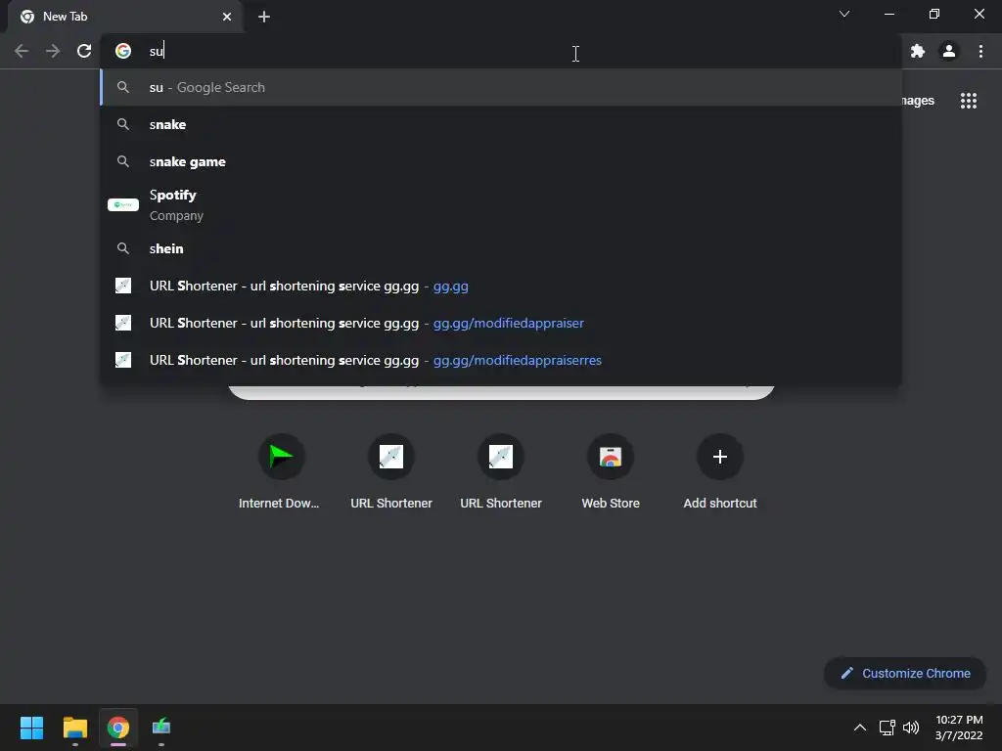Close the New Tab tab
Screen dimensions: 1002x751
point(227,17)
